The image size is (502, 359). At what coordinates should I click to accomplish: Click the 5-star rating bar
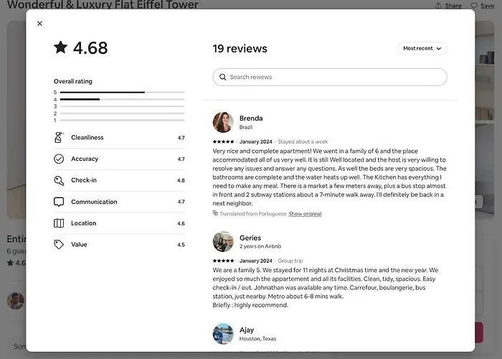[122, 93]
